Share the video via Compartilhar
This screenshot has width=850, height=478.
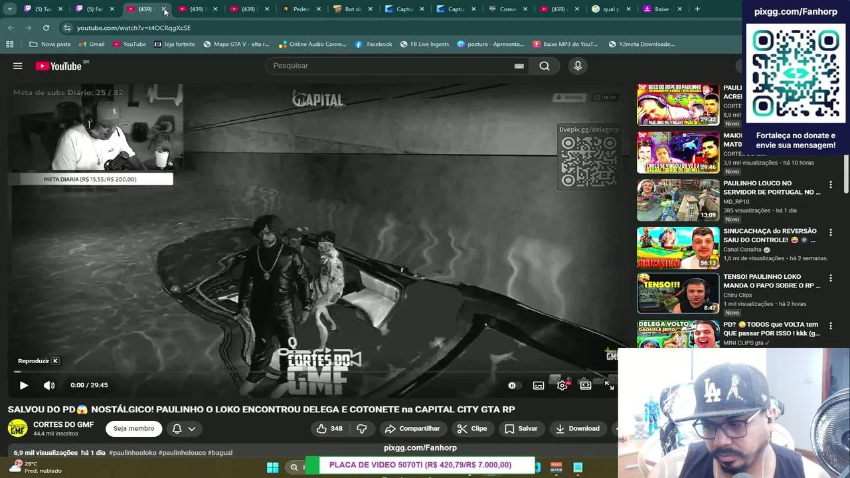click(x=413, y=428)
